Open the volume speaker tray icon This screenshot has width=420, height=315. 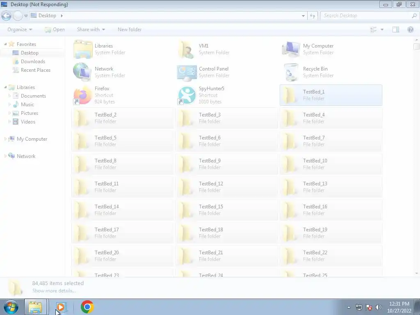(379, 307)
